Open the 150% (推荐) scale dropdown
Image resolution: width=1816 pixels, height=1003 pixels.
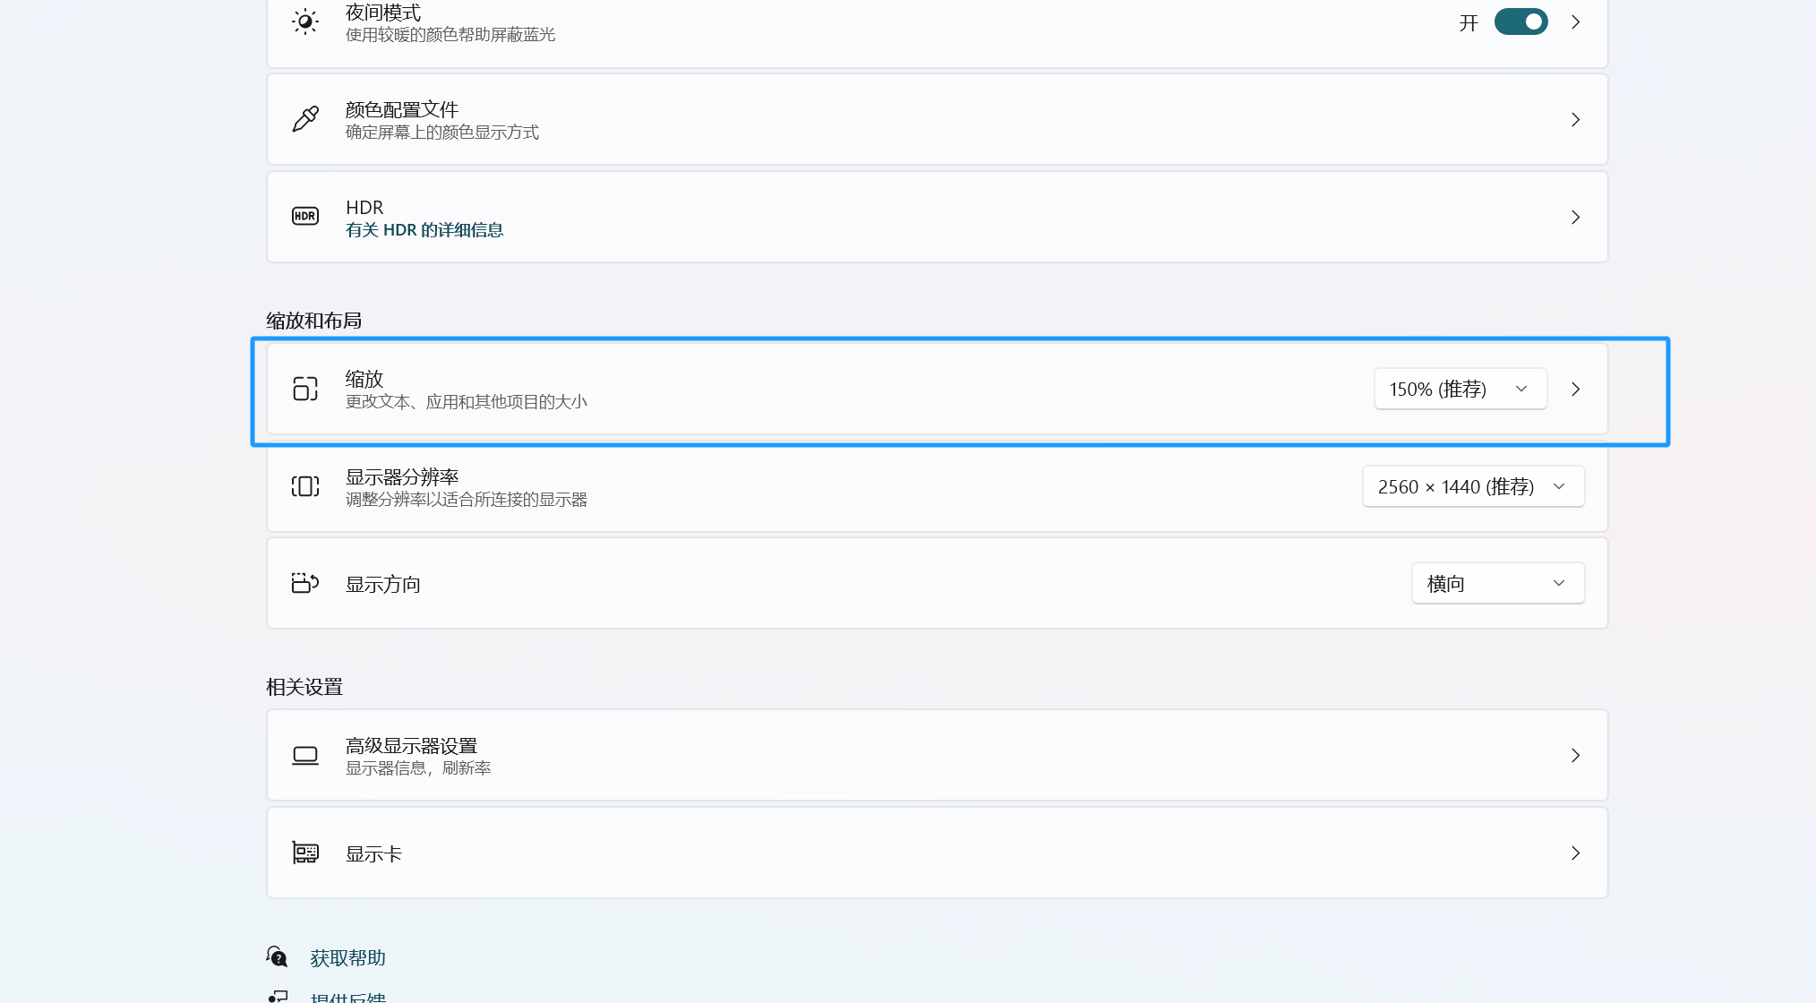(1461, 389)
